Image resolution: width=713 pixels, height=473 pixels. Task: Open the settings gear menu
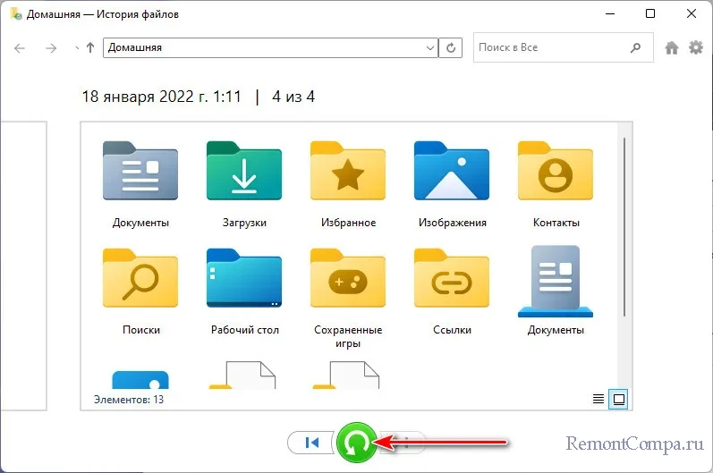[x=695, y=47]
